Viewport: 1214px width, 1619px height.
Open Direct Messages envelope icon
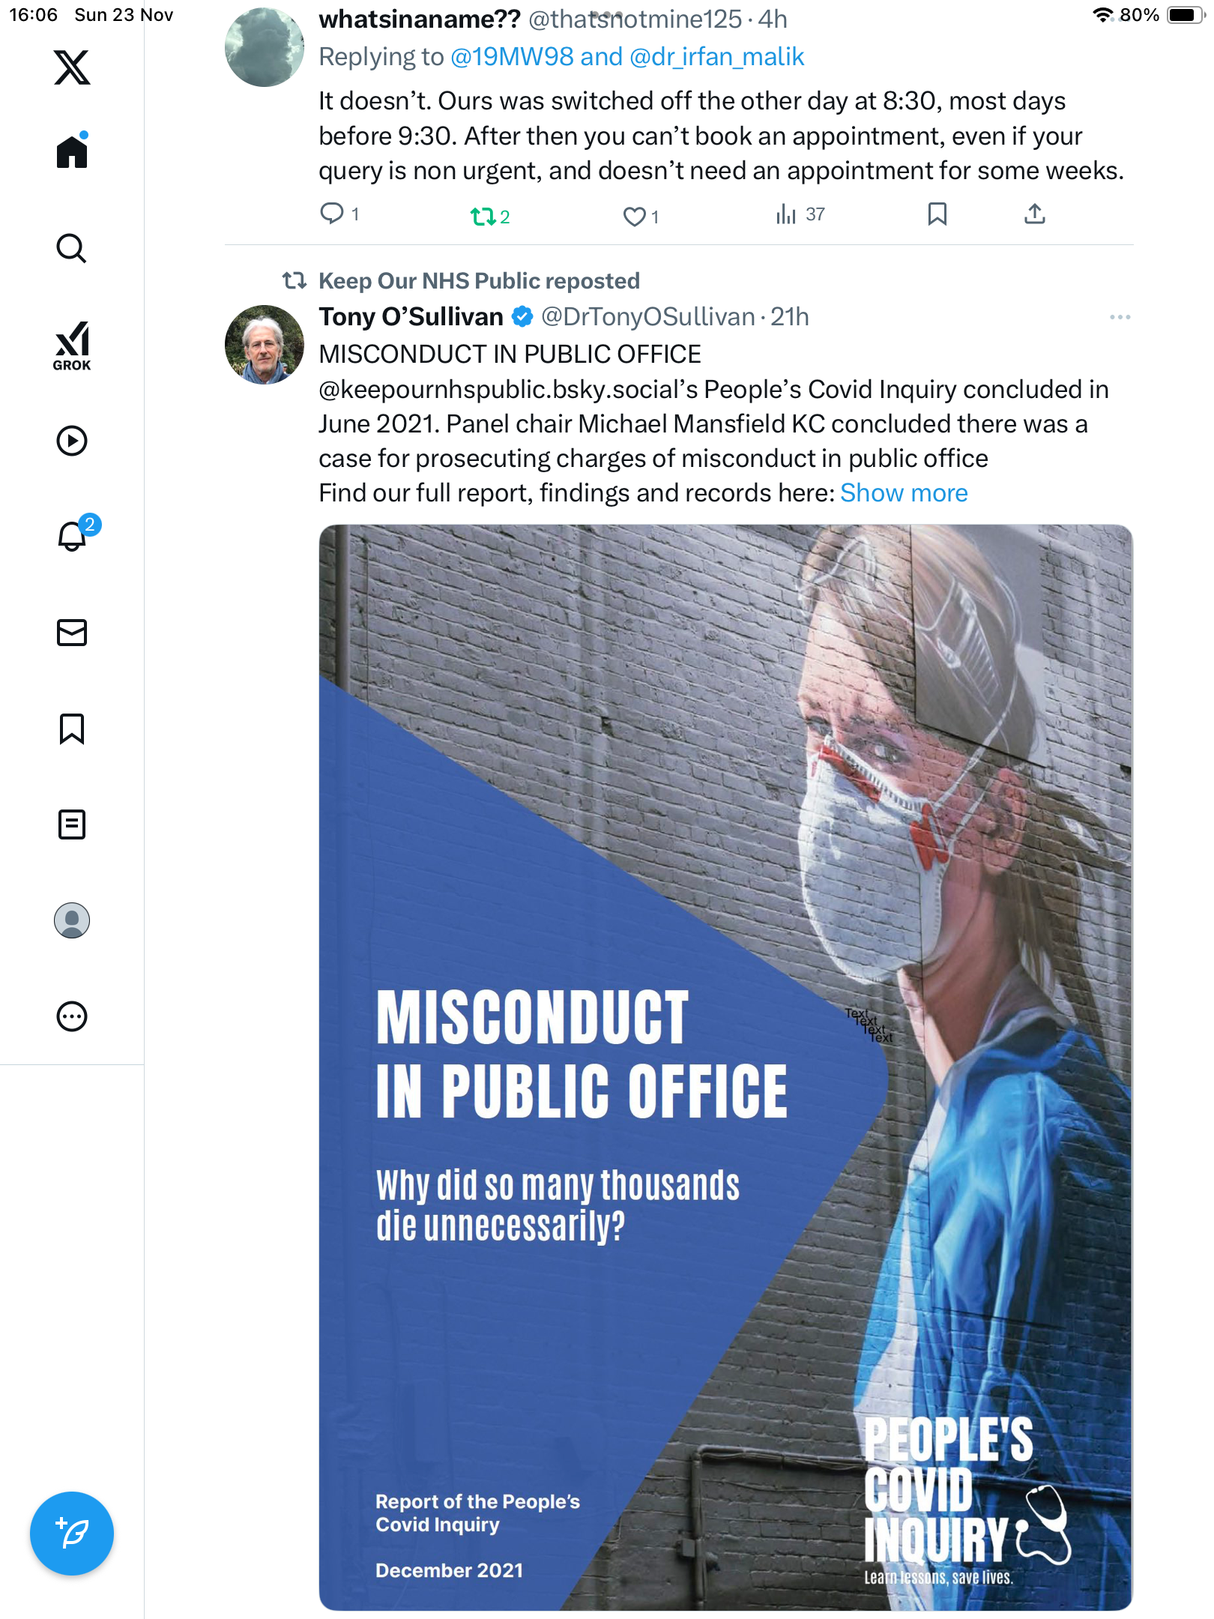pyautogui.click(x=72, y=633)
